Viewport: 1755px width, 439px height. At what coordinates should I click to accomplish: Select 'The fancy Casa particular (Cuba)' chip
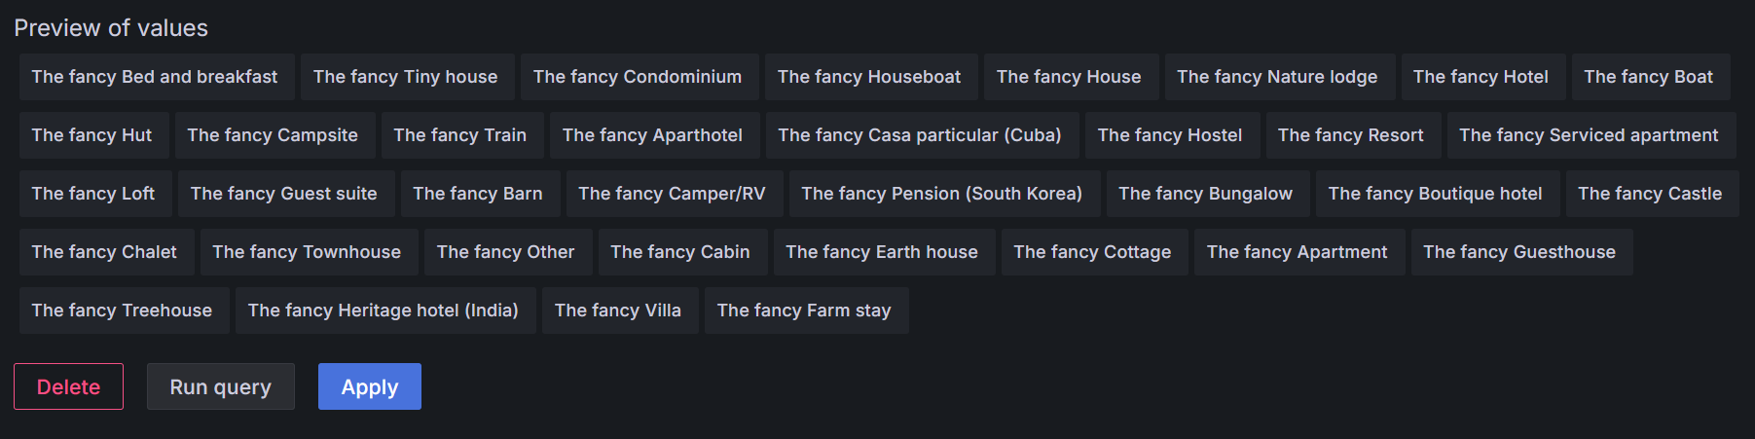coord(919,135)
